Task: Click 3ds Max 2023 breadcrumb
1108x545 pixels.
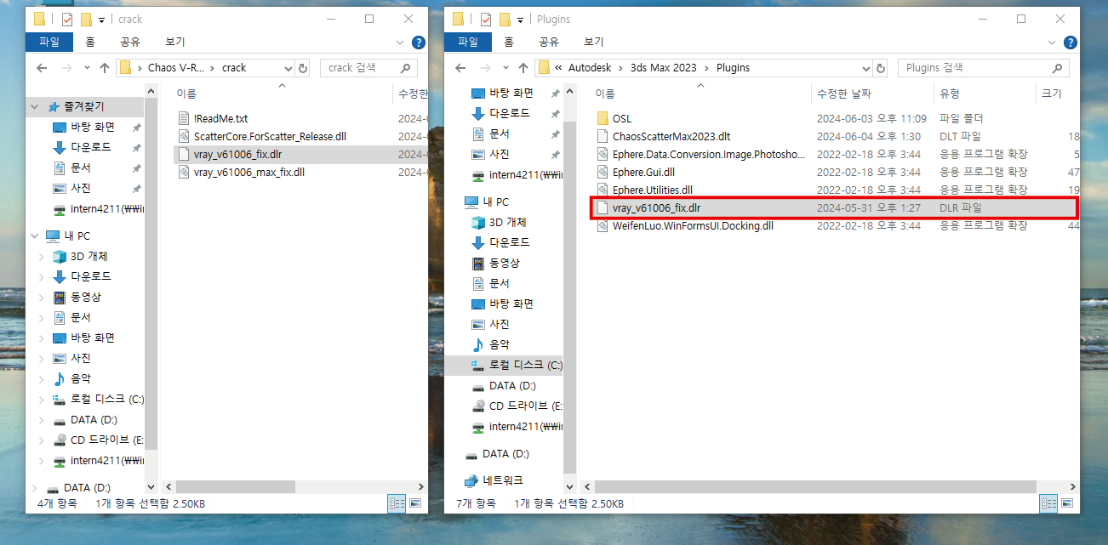Action: tap(664, 68)
